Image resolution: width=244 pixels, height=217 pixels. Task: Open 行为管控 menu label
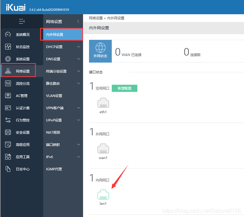click(23, 120)
